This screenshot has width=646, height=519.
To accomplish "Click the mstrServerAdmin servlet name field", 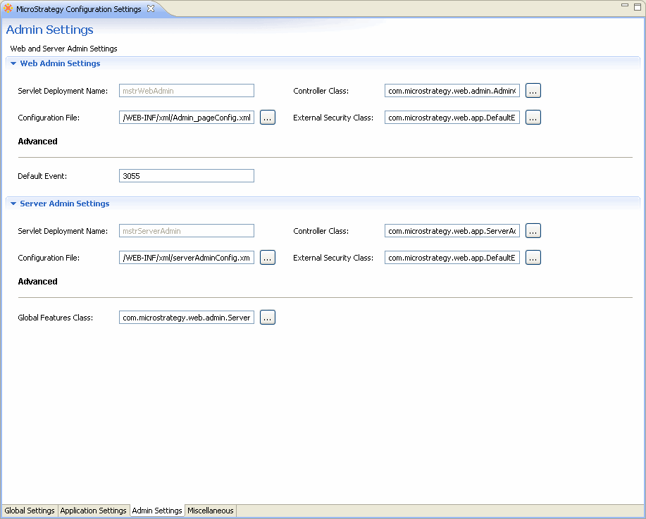I will pyautogui.click(x=187, y=231).
